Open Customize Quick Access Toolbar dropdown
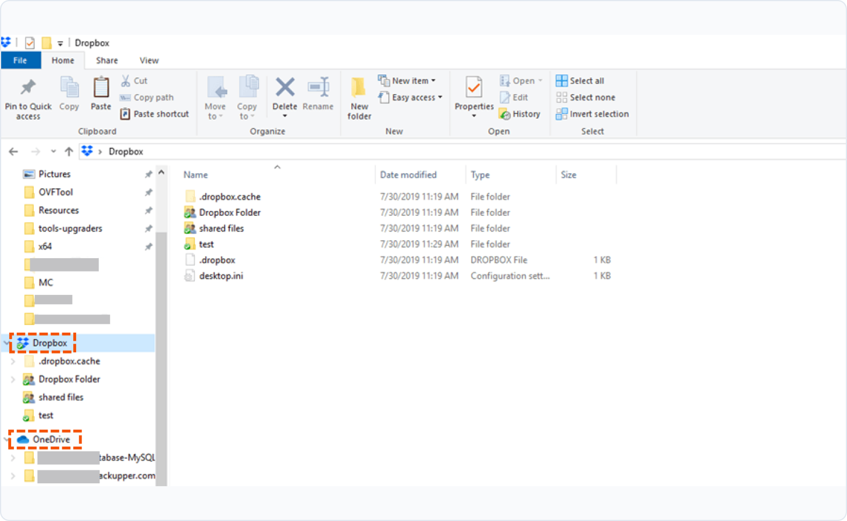The height and width of the screenshot is (521, 847). click(60, 43)
